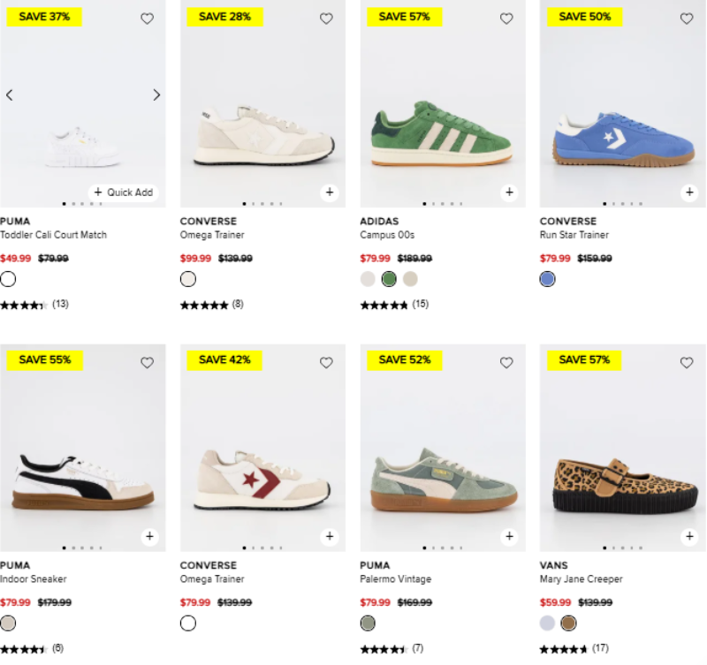707x665 pixels.
Task: Wishlist the Puma Indoor Sneaker
Action: tap(147, 363)
